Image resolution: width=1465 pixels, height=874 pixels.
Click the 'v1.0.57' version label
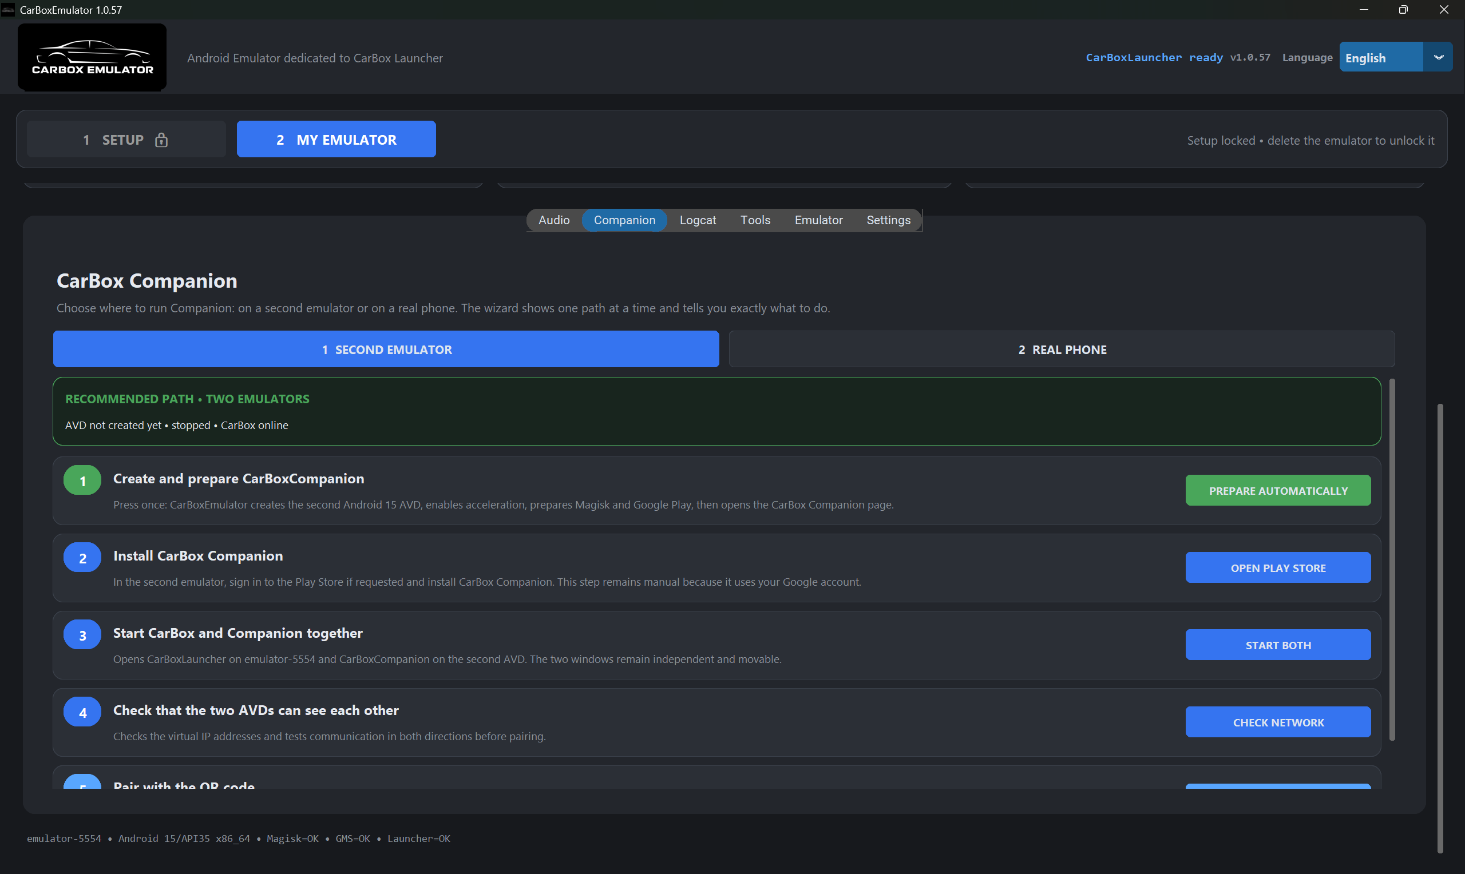pyautogui.click(x=1250, y=57)
